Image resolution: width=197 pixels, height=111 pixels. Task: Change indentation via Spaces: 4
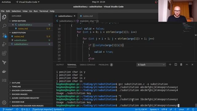tap(154, 109)
